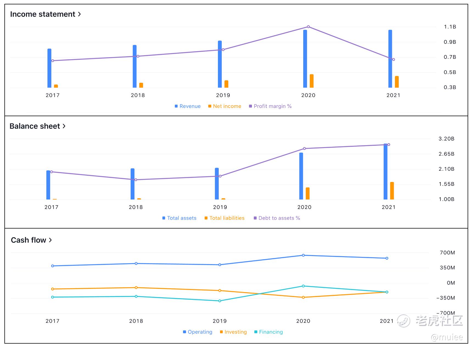The image size is (472, 348).
Task: Select the 2020 Total assets bar
Action: pyautogui.click(x=301, y=176)
